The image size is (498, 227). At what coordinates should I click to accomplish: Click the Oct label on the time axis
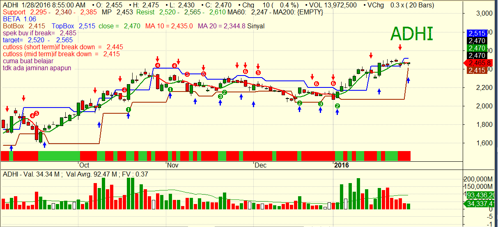click(x=84, y=165)
